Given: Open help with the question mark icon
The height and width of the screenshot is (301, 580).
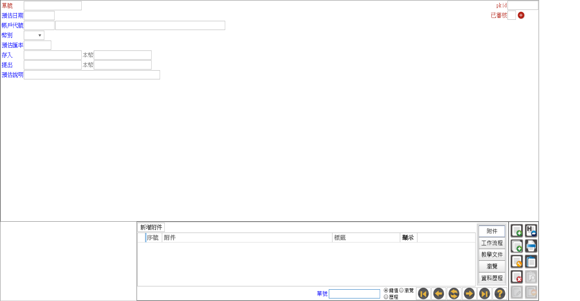Looking at the screenshot, I should pyautogui.click(x=499, y=293).
